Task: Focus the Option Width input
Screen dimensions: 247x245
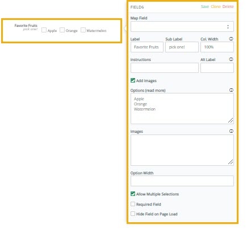Action: point(182,181)
